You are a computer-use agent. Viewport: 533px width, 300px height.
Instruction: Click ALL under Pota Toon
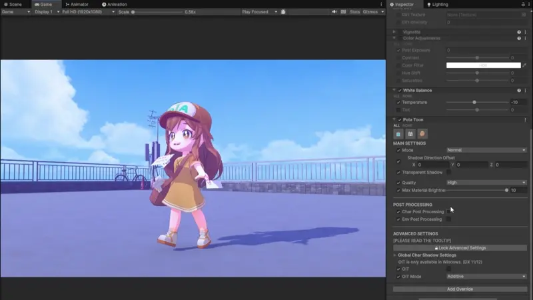396,125
